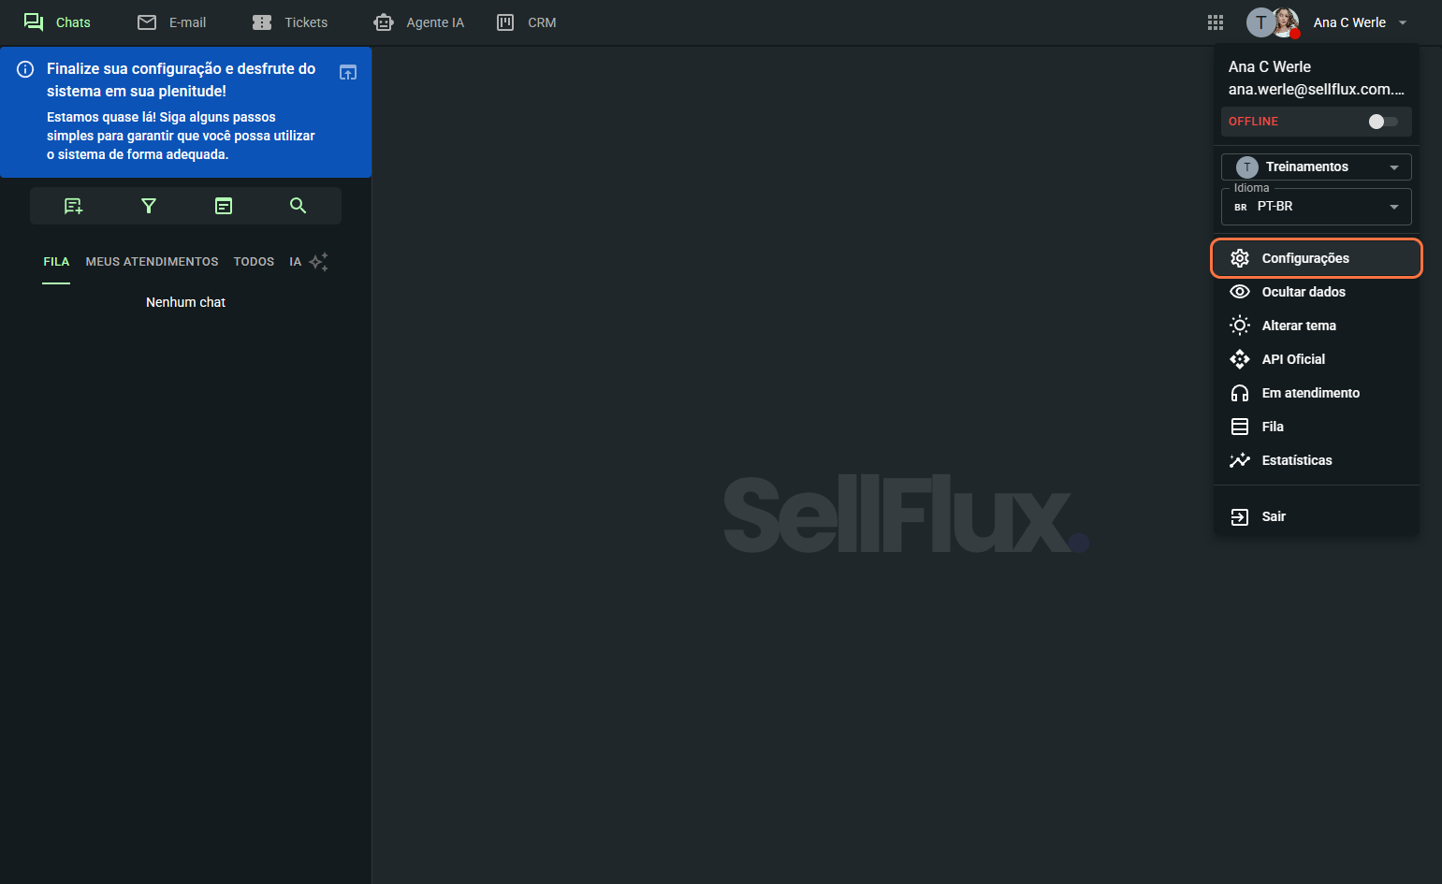Click the Ana C Werle name in top bar
This screenshot has height=884, width=1442.
[x=1349, y=22]
